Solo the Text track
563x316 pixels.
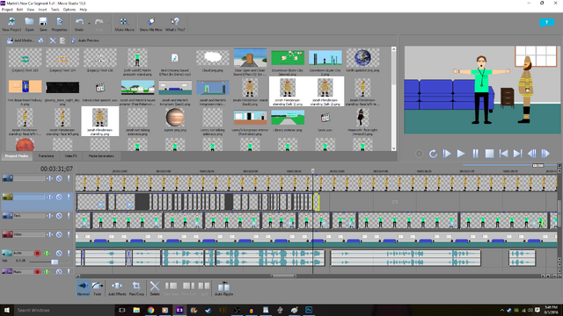pos(69,216)
